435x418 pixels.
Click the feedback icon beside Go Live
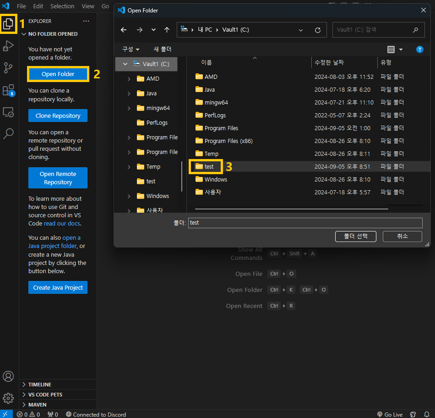tap(413, 414)
